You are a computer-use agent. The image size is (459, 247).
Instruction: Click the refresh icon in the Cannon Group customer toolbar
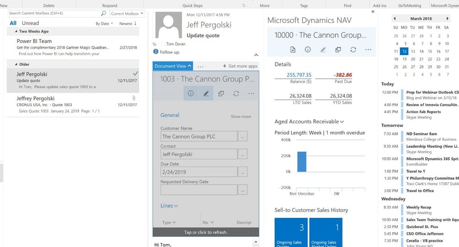pos(353,50)
